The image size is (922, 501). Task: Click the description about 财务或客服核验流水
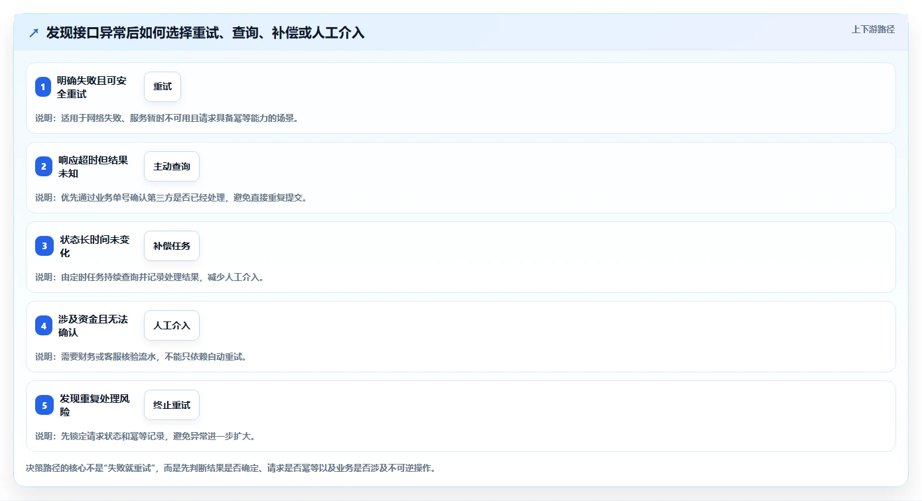(141, 357)
